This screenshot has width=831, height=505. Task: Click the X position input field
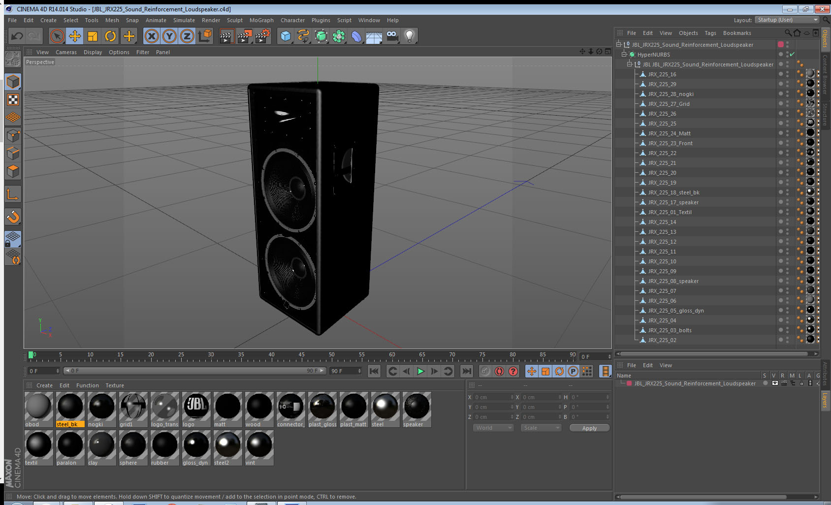[494, 397]
